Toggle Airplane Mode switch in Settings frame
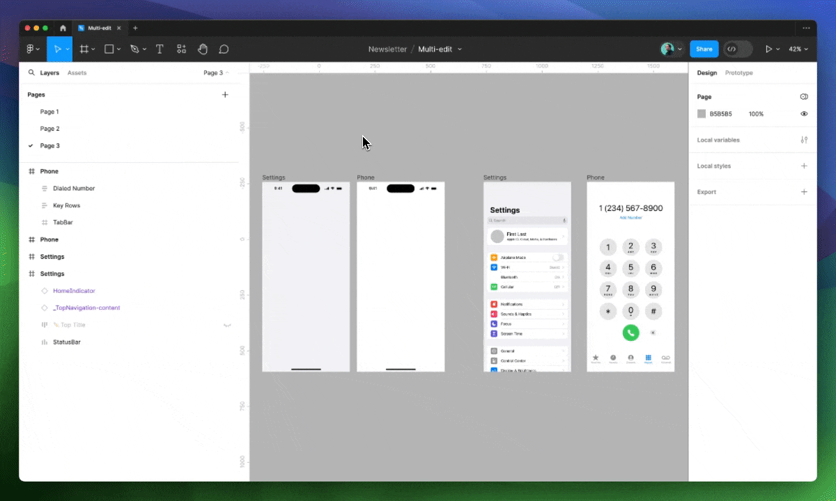Viewport: 836px width, 501px height. 558,257
